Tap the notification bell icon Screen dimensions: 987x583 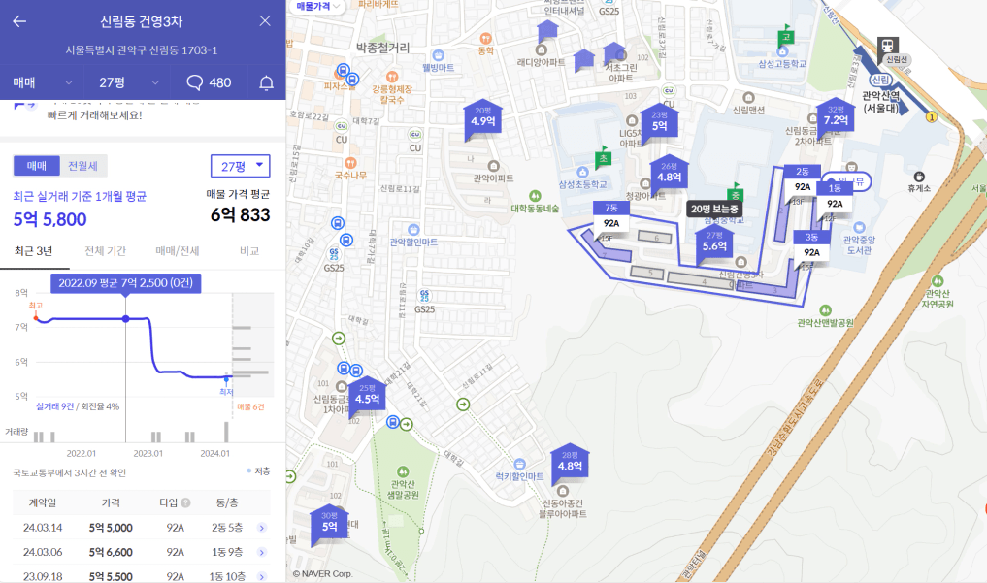(x=266, y=83)
